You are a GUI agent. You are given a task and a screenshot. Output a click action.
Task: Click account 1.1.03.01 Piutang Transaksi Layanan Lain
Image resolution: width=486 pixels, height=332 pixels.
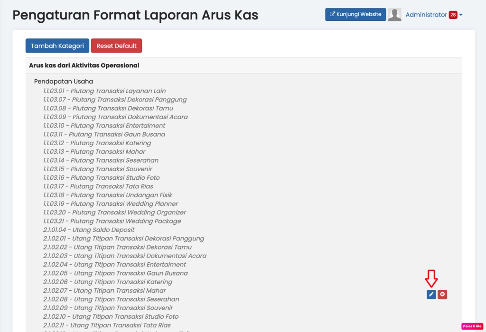[103, 91]
